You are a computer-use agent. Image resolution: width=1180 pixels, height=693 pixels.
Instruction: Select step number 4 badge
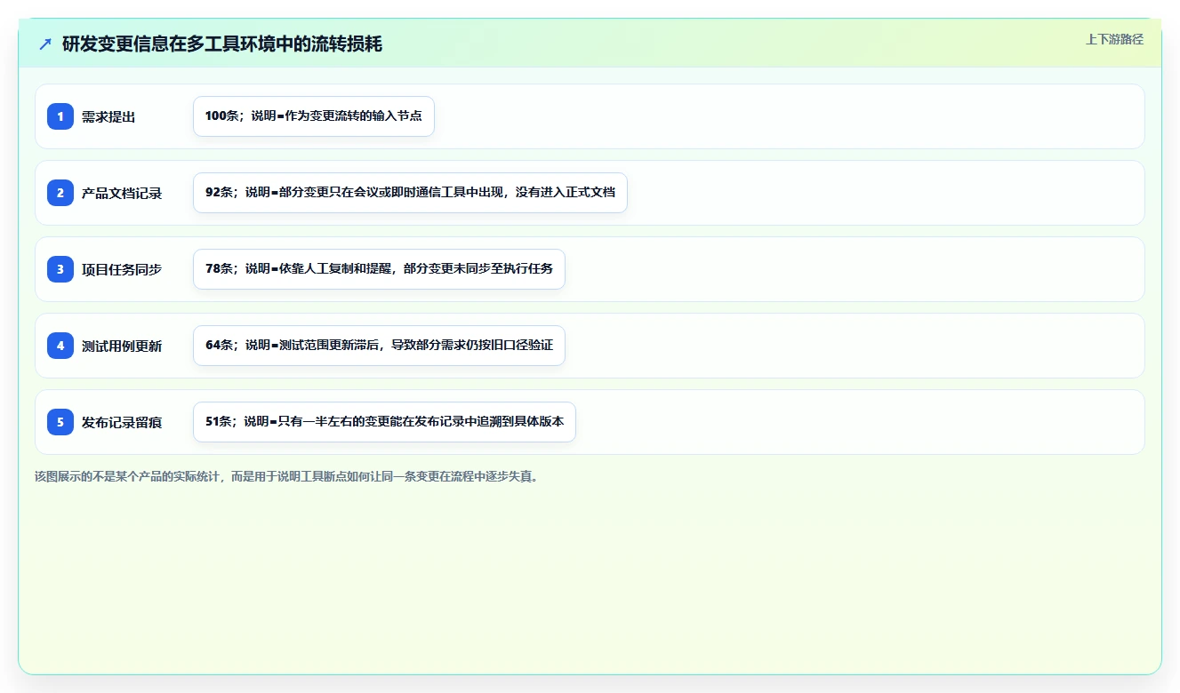[60, 346]
